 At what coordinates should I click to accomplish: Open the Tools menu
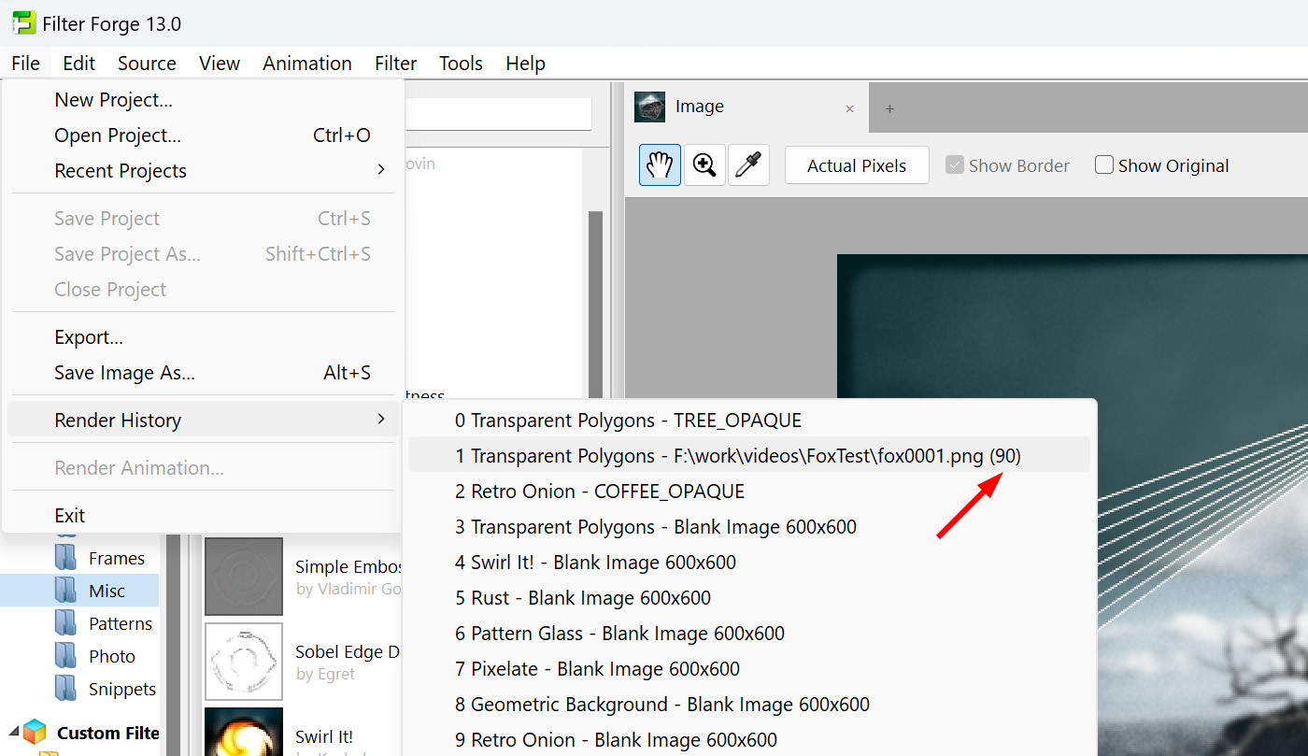tap(462, 64)
